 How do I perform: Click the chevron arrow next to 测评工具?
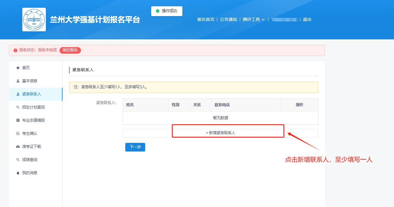click(x=263, y=20)
